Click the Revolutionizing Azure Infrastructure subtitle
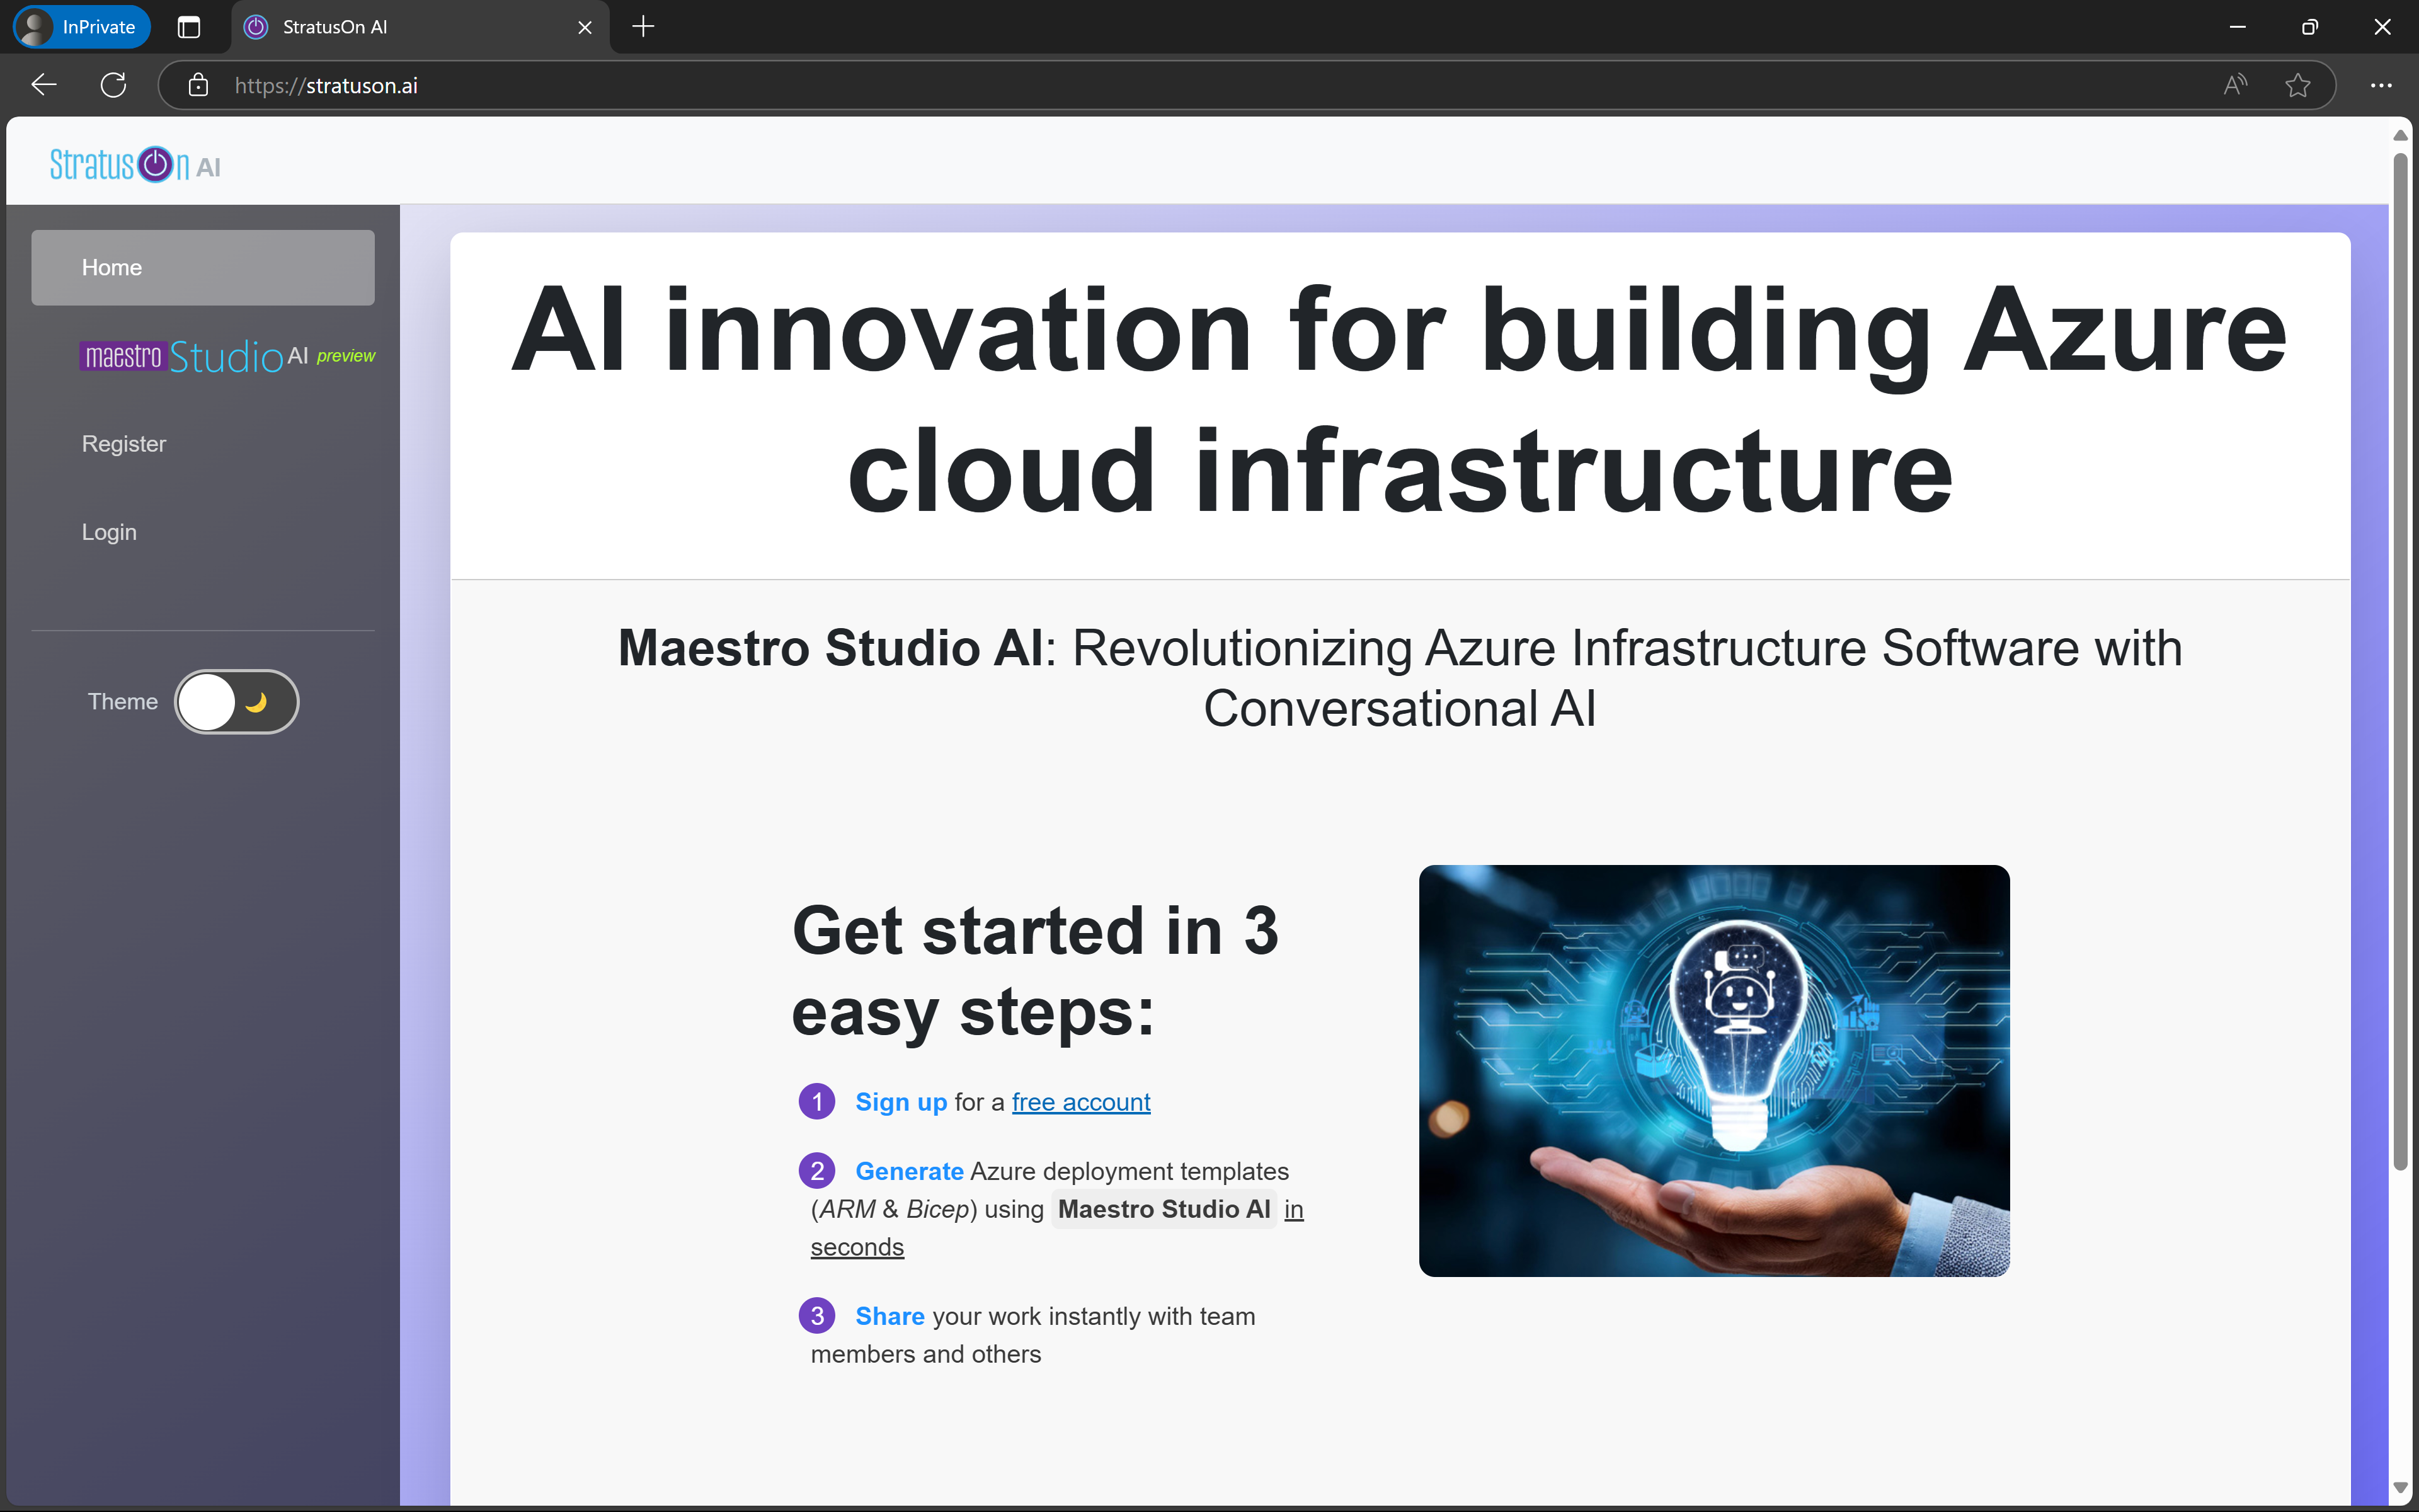 (x=1399, y=678)
